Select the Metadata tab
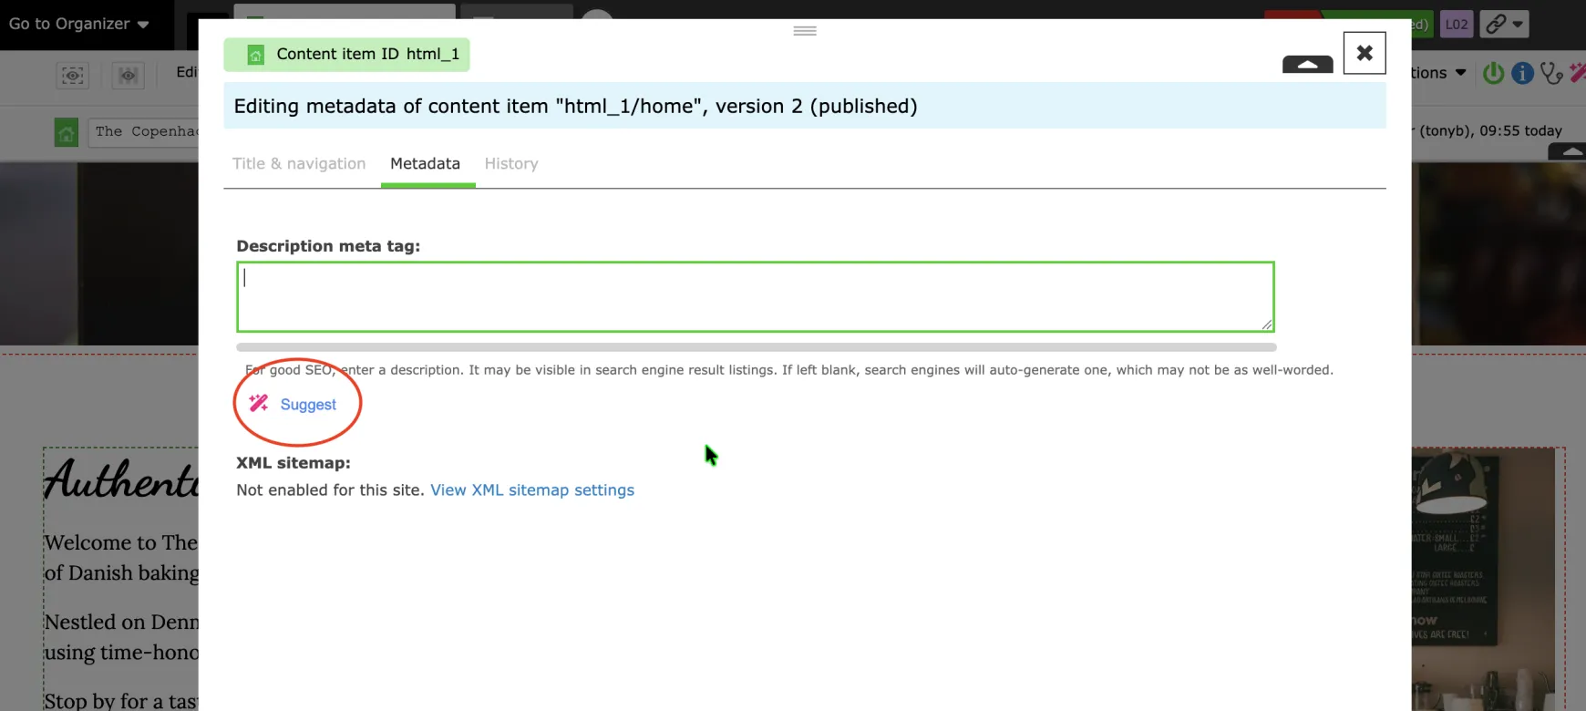The height and width of the screenshot is (711, 1586). (426, 164)
